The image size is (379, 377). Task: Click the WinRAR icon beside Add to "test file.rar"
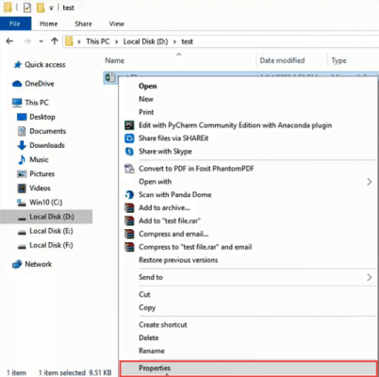pos(129,221)
